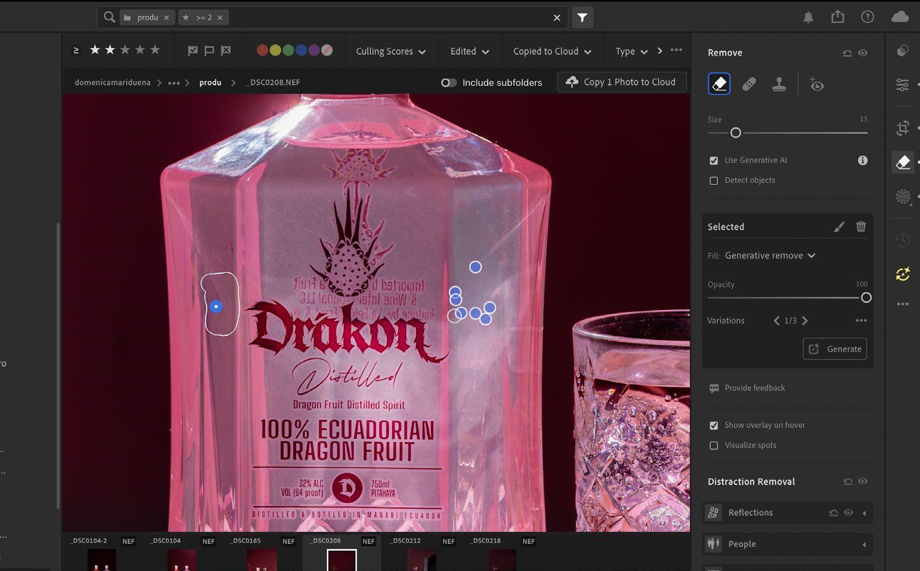
Task: Click the filter funnel button
Action: (x=583, y=18)
